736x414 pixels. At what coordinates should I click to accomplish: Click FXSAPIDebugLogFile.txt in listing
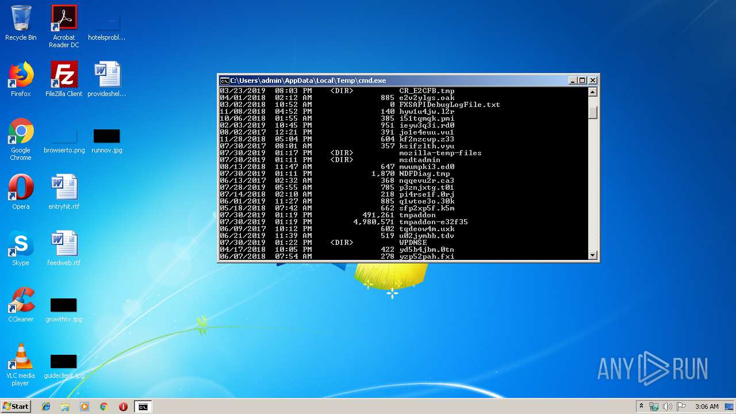pyautogui.click(x=450, y=105)
